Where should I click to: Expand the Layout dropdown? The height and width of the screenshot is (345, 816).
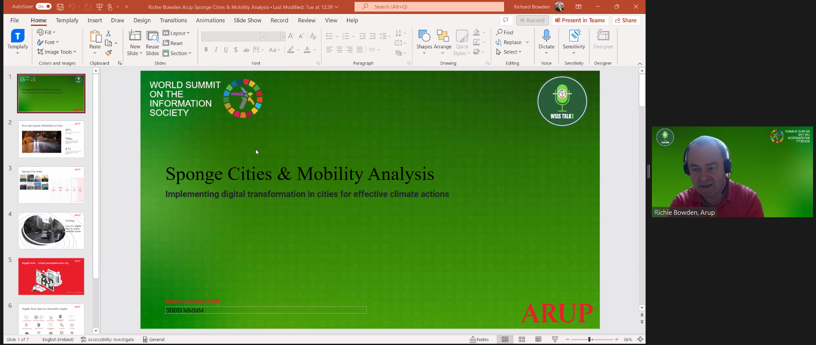pos(176,33)
